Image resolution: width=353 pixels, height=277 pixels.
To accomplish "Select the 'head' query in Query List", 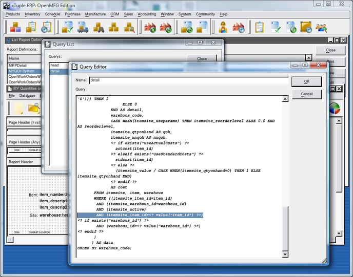I will (x=54, y=66).
